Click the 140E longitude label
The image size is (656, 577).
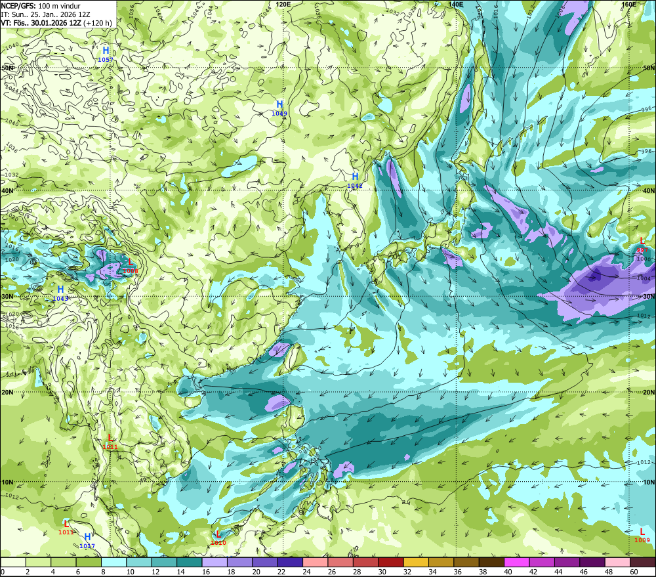[456, 4]
